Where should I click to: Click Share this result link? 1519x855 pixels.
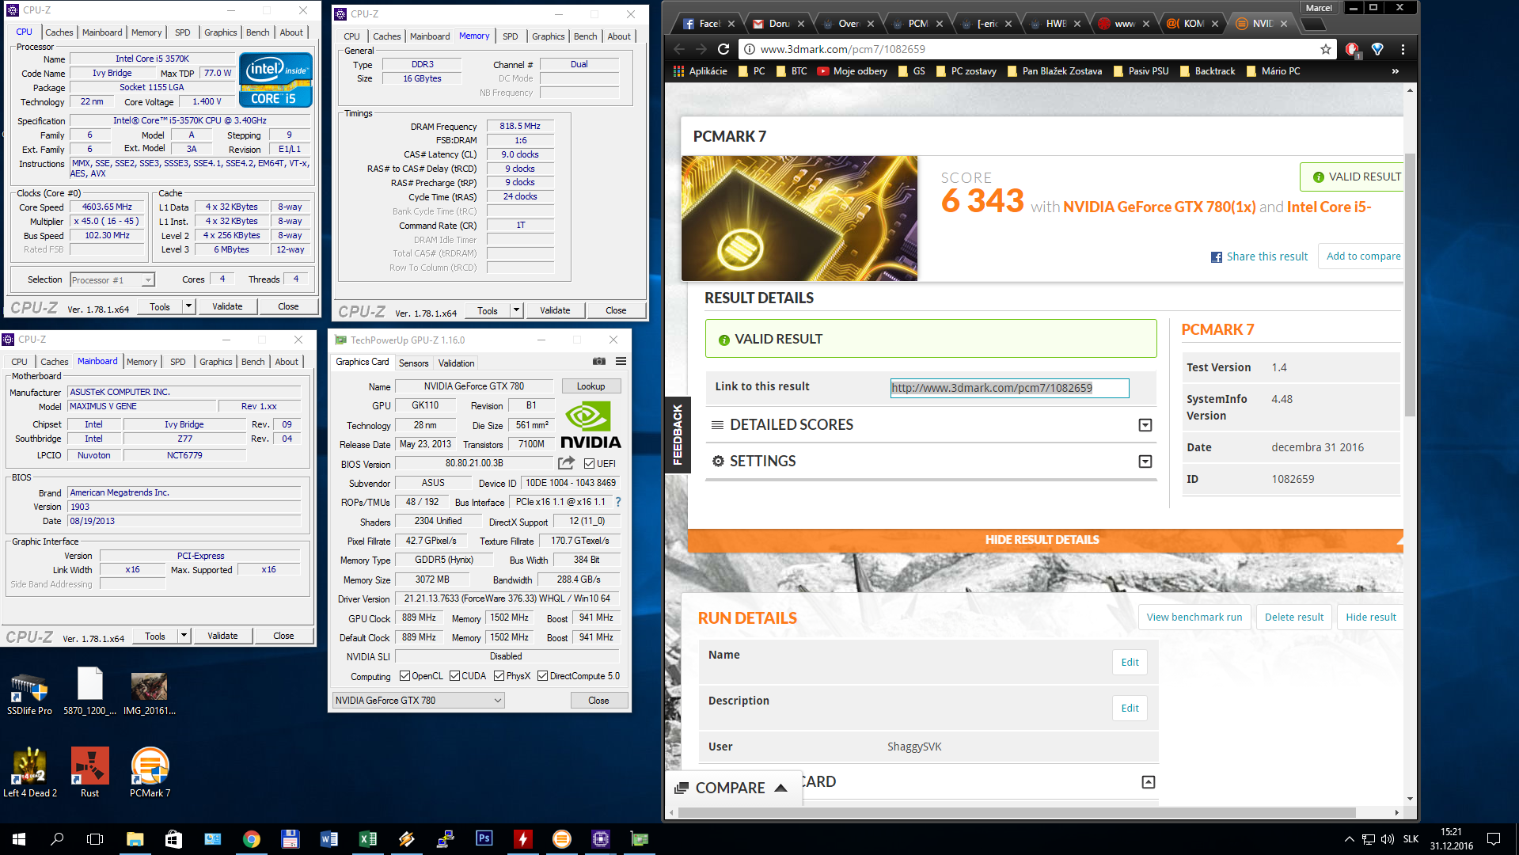pyautogui.click(x=1259, y=256)
